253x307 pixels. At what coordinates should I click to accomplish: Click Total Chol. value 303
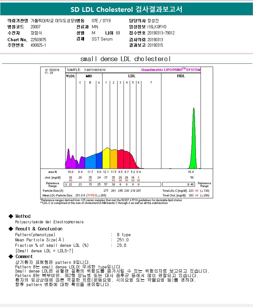pyautogui.click(x=191, y=195)
